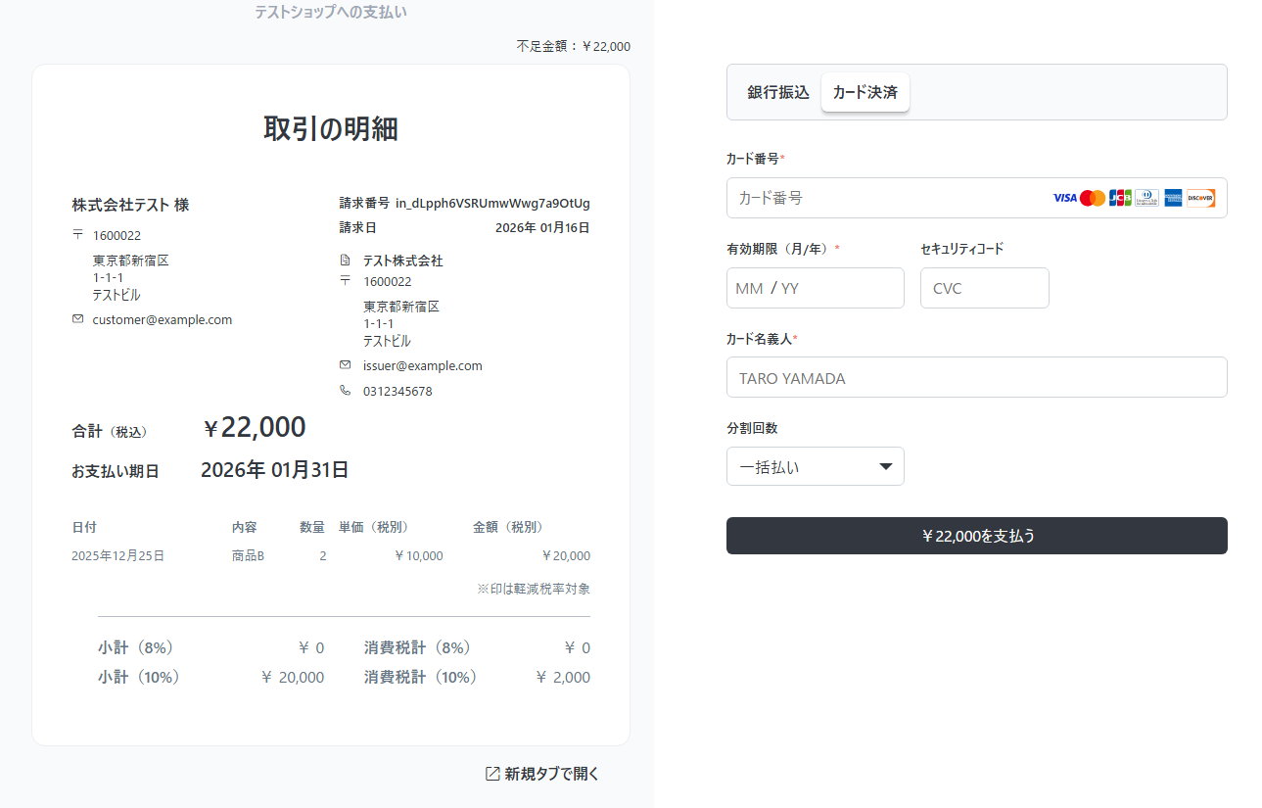Click the dropdown arrow beside 一括払い
This screenshot has height=808, width=1262.
[885, 466]
